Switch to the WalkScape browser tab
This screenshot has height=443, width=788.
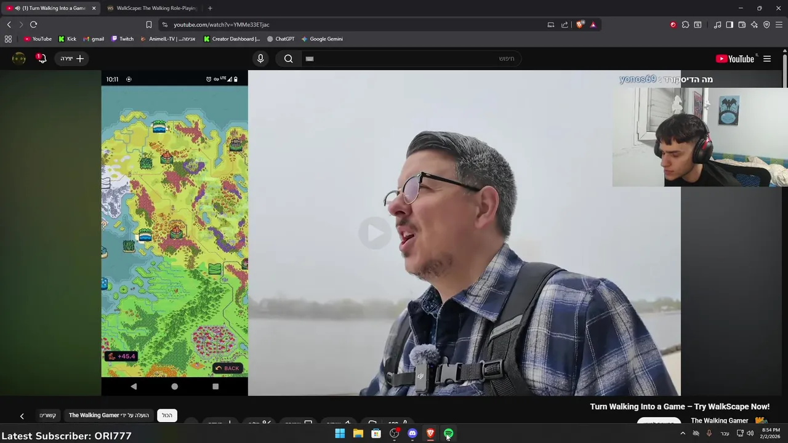click(151, 8)
